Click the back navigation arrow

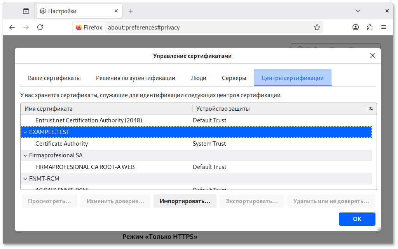click(x=12, y=27)
